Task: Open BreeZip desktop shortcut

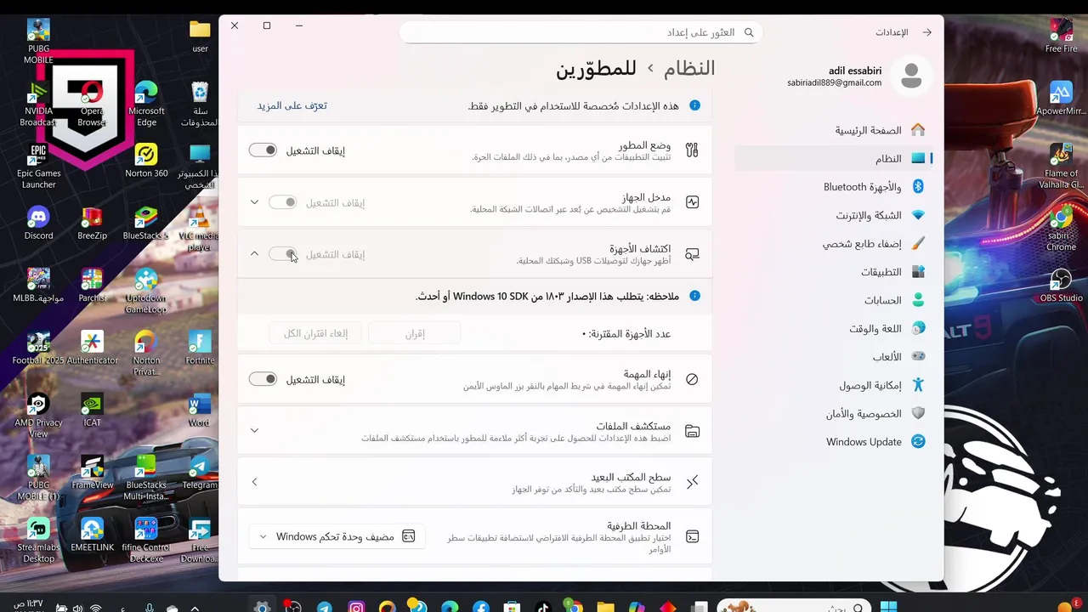Action: coord(92,223)
